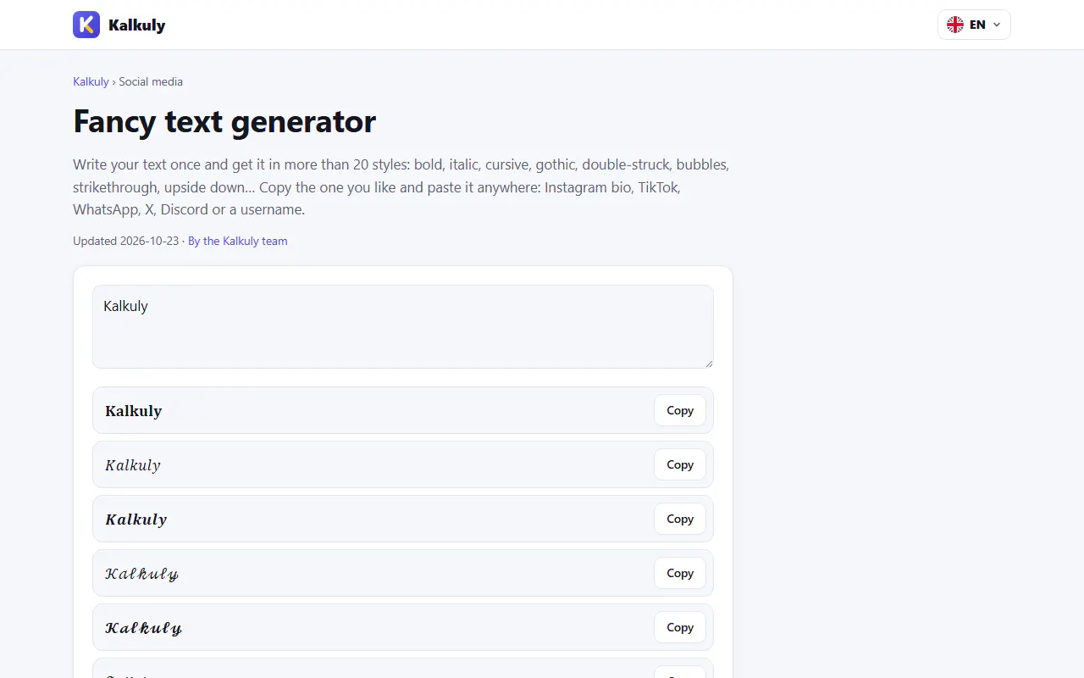This screenshot has height=678, width=1084.
Task: Select the bold serif Kalkuly result text
Action: tap(134, 411)
